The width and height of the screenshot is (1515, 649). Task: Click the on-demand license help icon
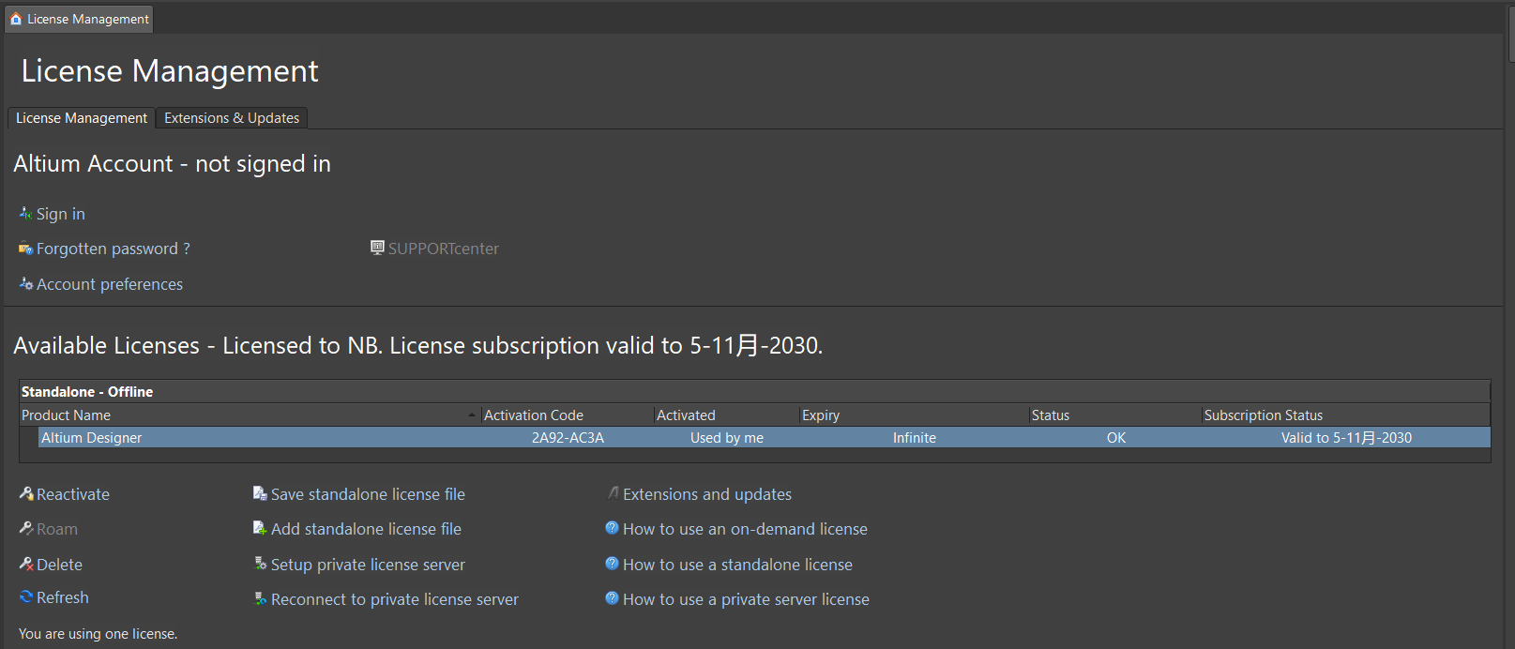point(612,528)
